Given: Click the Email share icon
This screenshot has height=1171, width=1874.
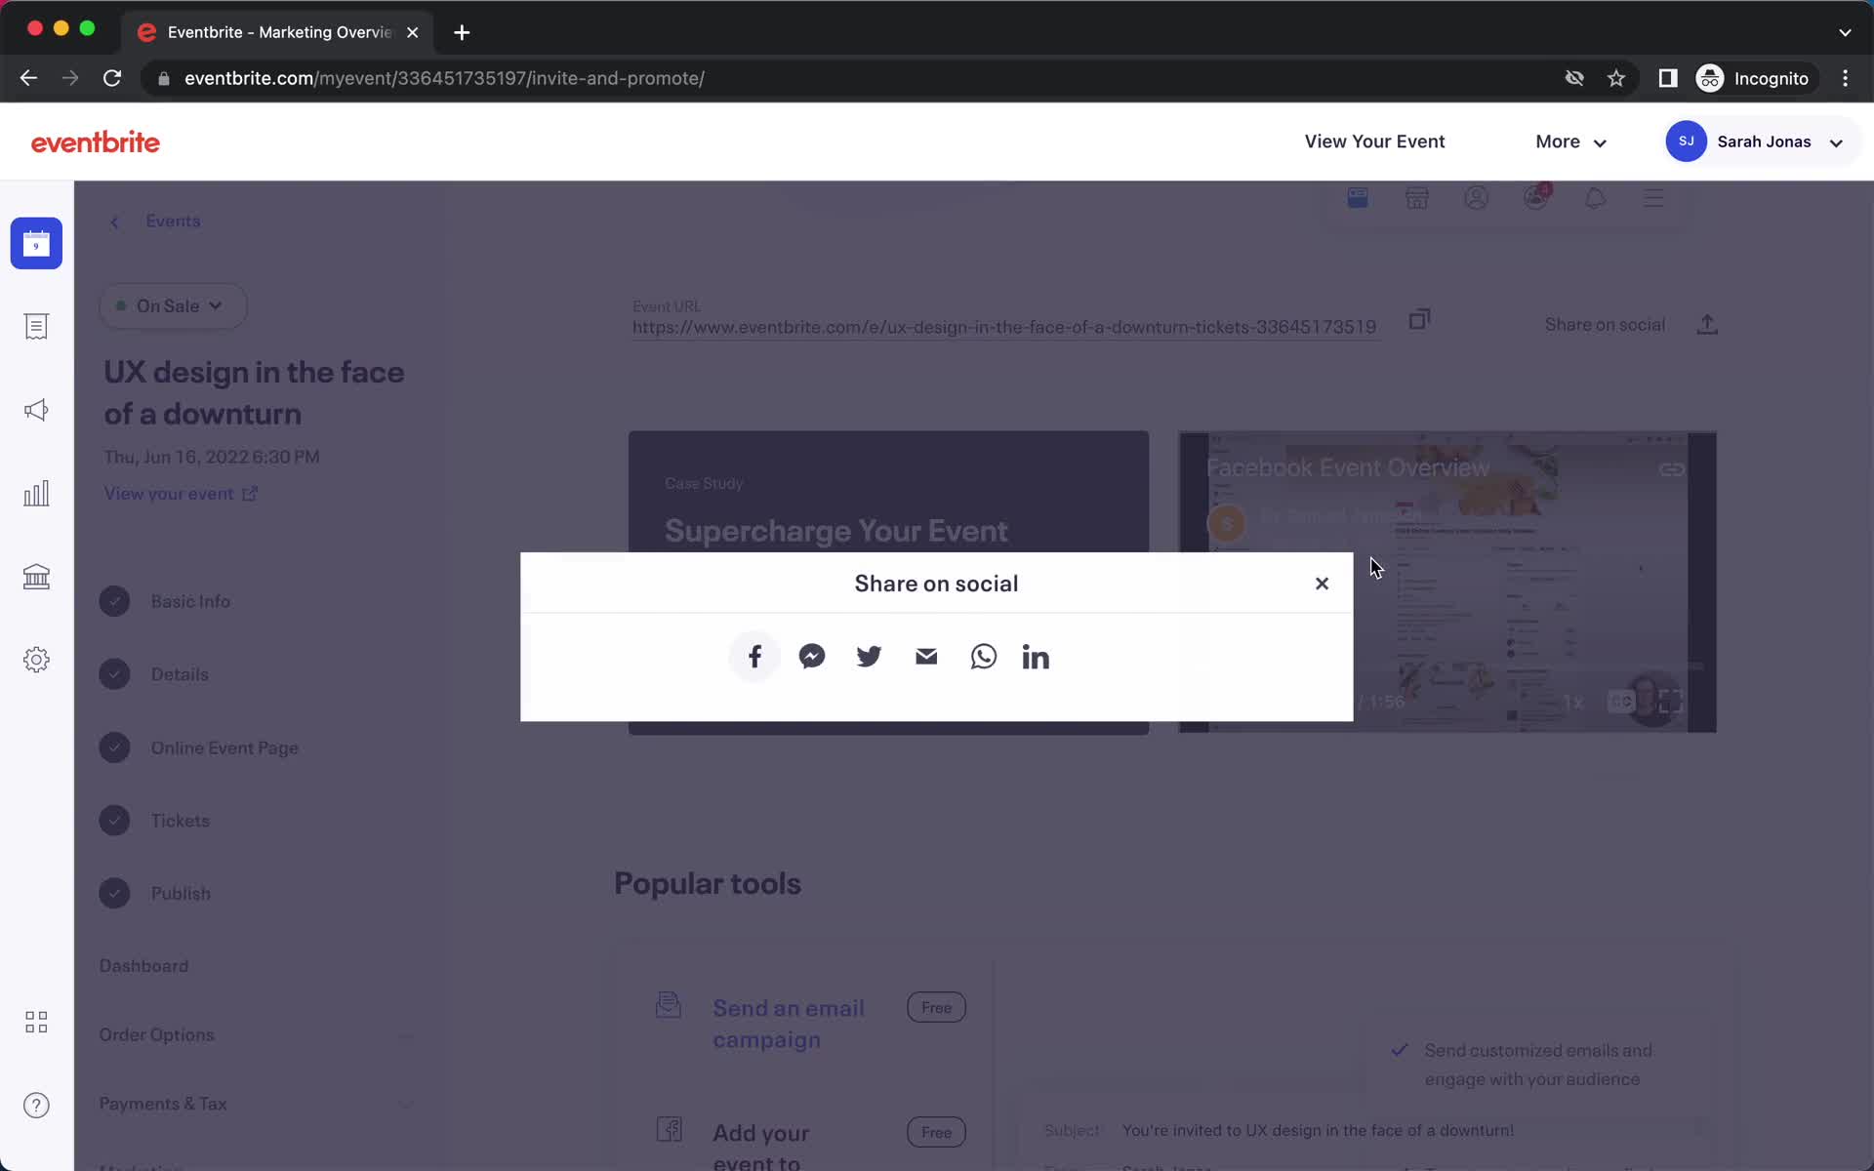Looking at the screenshot, I should click(927, 657).
